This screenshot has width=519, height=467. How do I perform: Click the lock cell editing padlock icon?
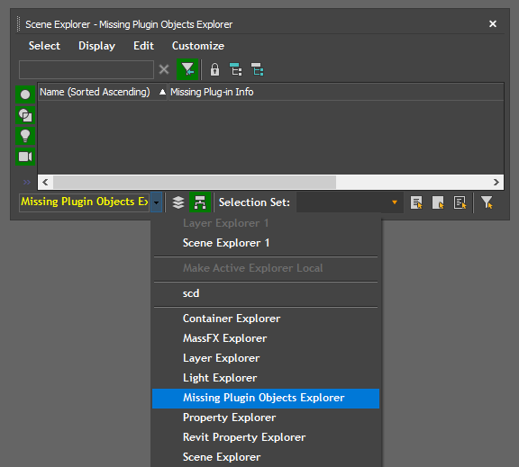[x=214, y=70]
